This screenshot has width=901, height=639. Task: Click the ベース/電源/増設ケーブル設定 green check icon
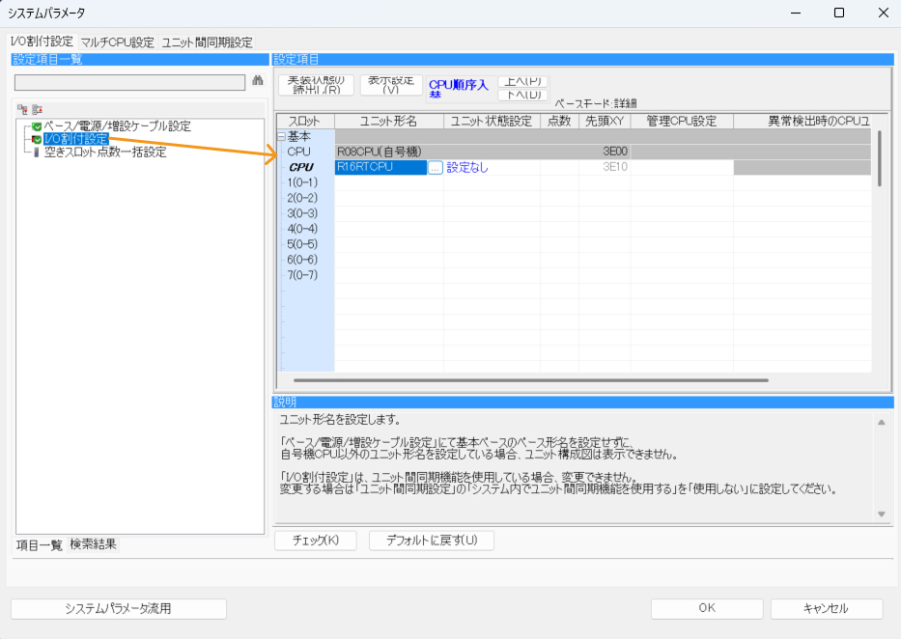[x=37, y=126]
